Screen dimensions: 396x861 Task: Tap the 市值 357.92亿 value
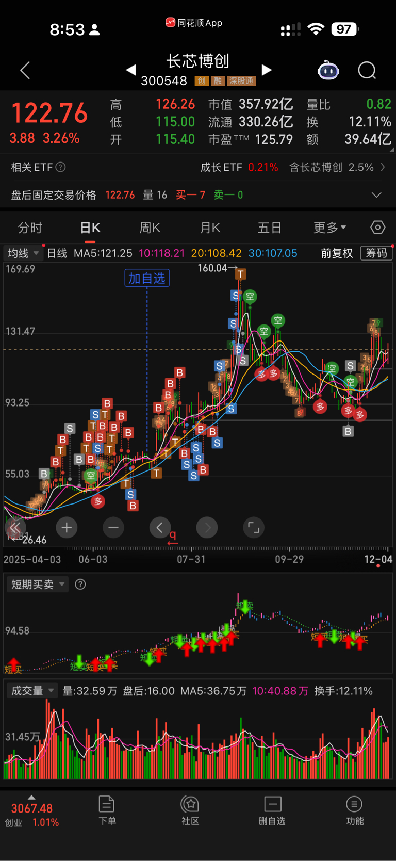coord(251,104)
